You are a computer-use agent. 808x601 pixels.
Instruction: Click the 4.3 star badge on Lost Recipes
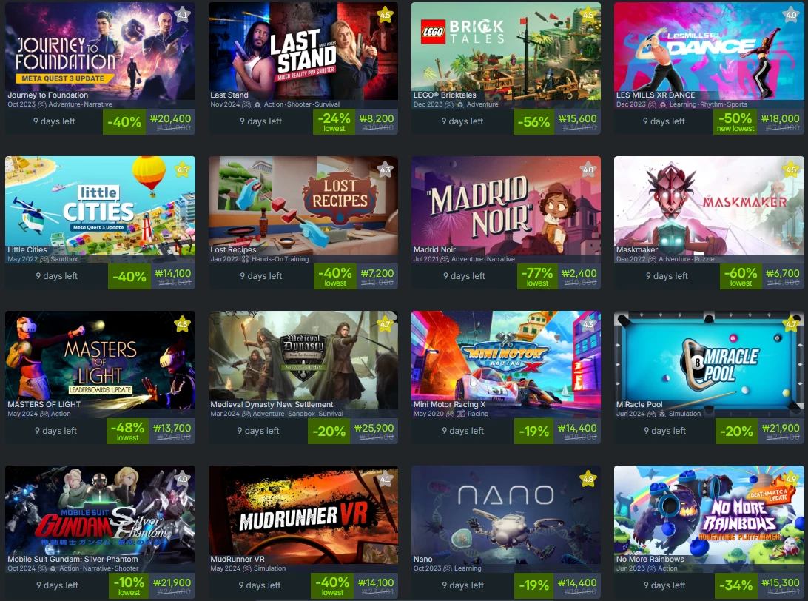coord(385,169)
